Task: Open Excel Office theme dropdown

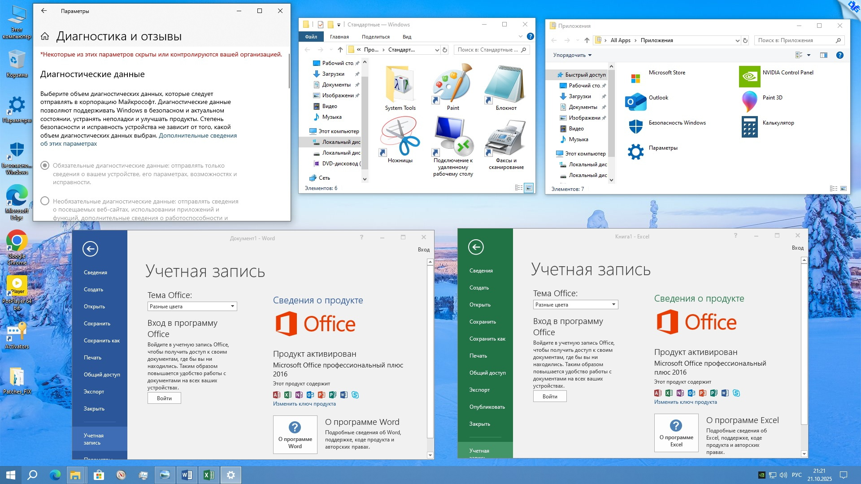Action: pyautogui.click(x=575, y=305)
